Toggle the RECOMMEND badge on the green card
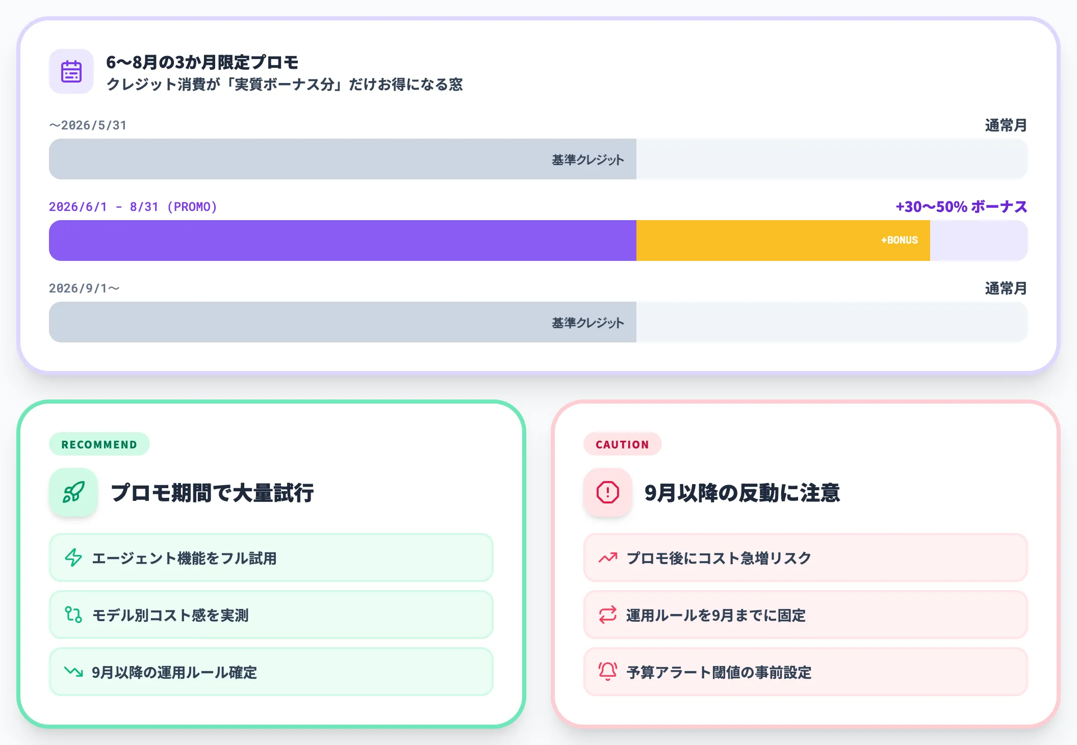The height and width of the screenshot is (745, 1077). coord(99,444)
